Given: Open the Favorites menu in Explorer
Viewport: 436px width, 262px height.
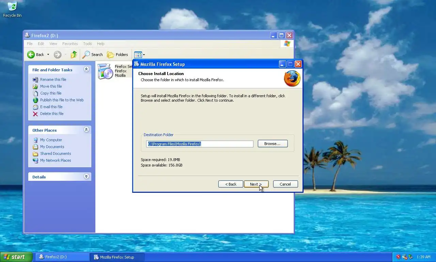Looking at the screenshot, I should [x=70, y=44].
